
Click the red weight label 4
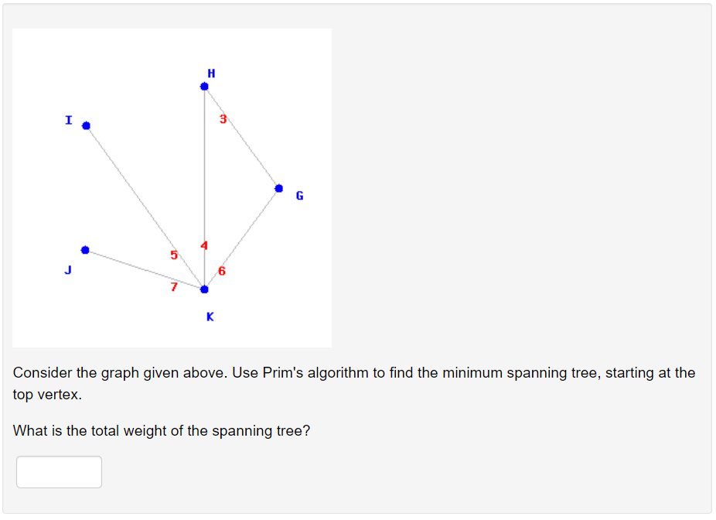tap(203, 245)
